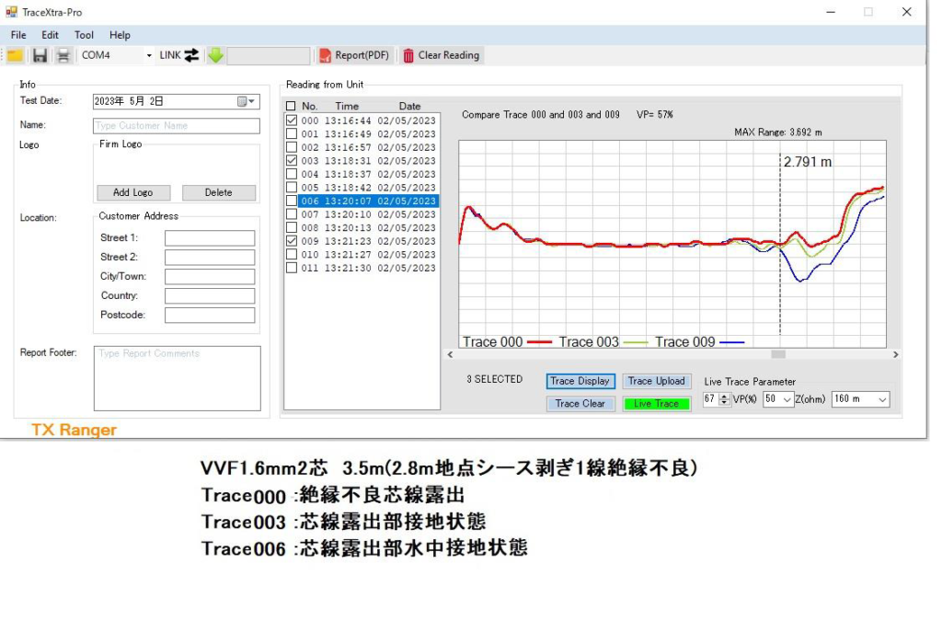
Task: Print using the printer toolbar icon
Action: point(63,55)
